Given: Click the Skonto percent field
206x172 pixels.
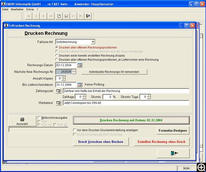Looking at the screenshot, I should (x=107, y=97).
